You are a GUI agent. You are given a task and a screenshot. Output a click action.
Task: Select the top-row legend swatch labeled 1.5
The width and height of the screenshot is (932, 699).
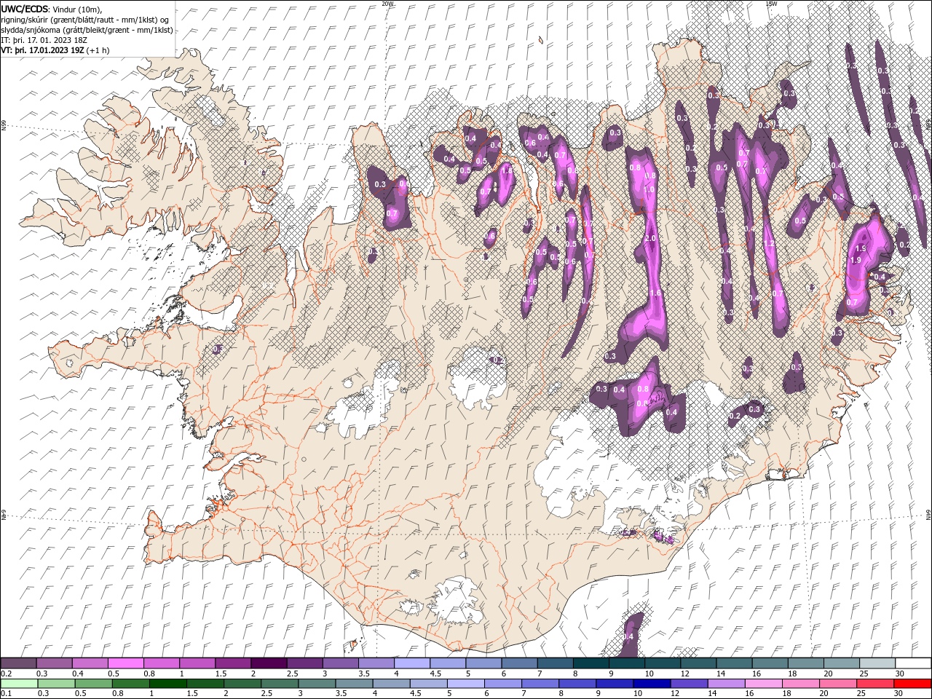[x=234, y=663]
